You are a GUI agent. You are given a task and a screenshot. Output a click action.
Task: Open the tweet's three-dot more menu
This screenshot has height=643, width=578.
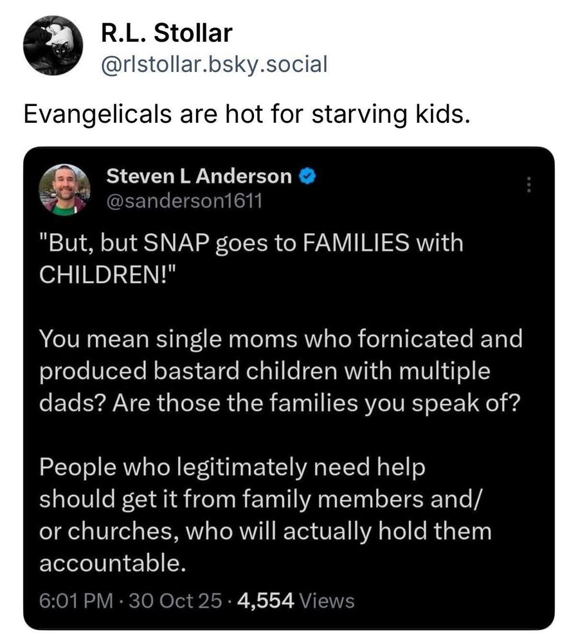[x=528, y=186]
